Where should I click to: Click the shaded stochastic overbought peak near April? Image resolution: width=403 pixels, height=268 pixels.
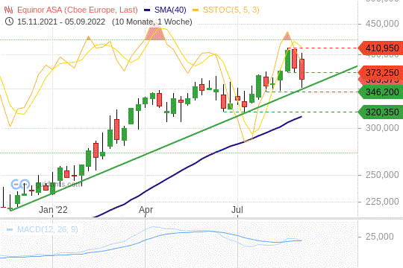[154, 33]
